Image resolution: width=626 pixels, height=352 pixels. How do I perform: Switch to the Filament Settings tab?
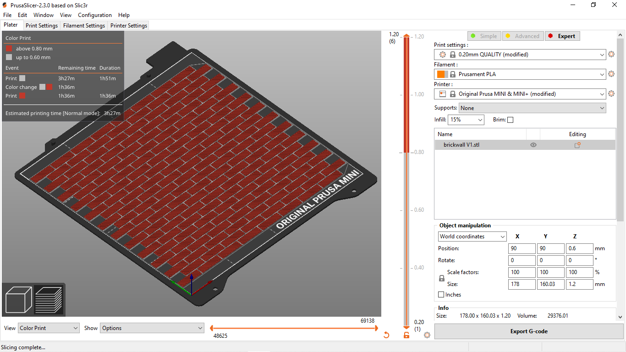coord(84,26)
